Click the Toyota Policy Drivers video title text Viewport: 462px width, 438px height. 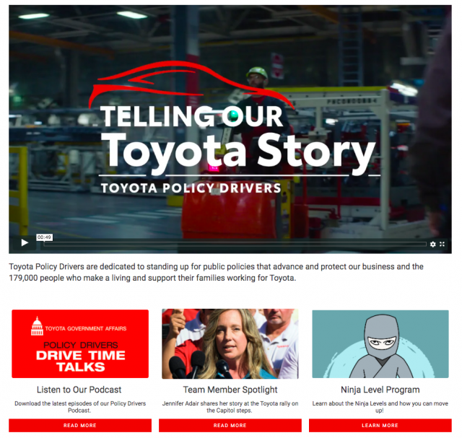point(191,188)
